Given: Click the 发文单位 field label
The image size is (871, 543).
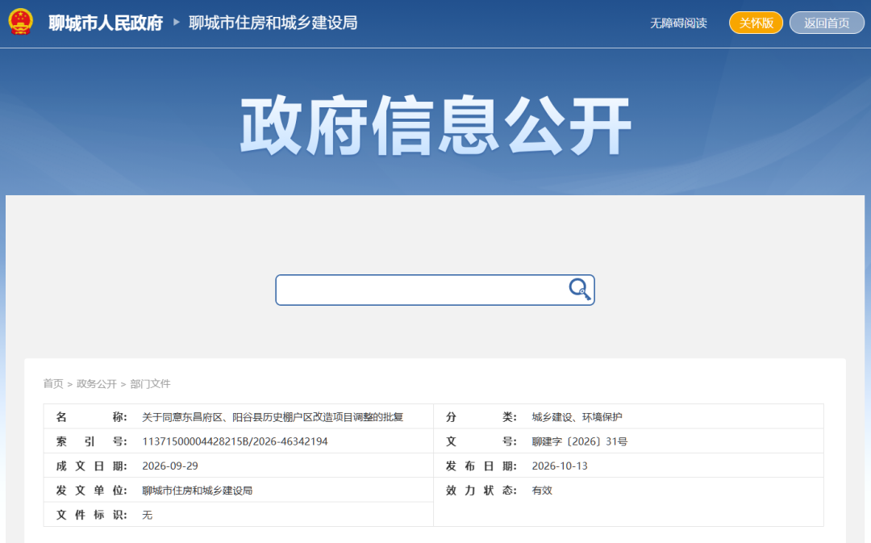Looking at the screenshot, I should 92,491.
